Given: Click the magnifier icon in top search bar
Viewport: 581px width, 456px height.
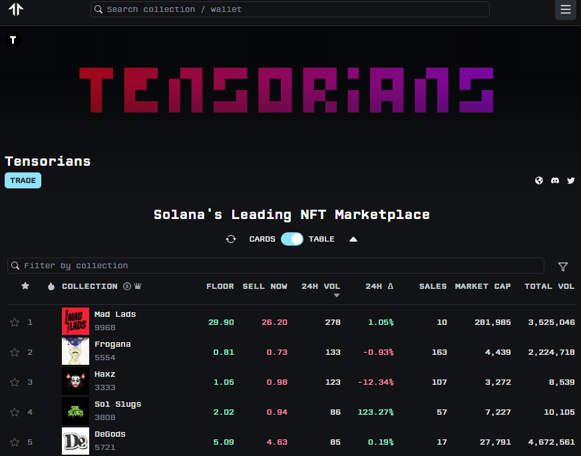Looking at the screenshot, I should [98, 9].
